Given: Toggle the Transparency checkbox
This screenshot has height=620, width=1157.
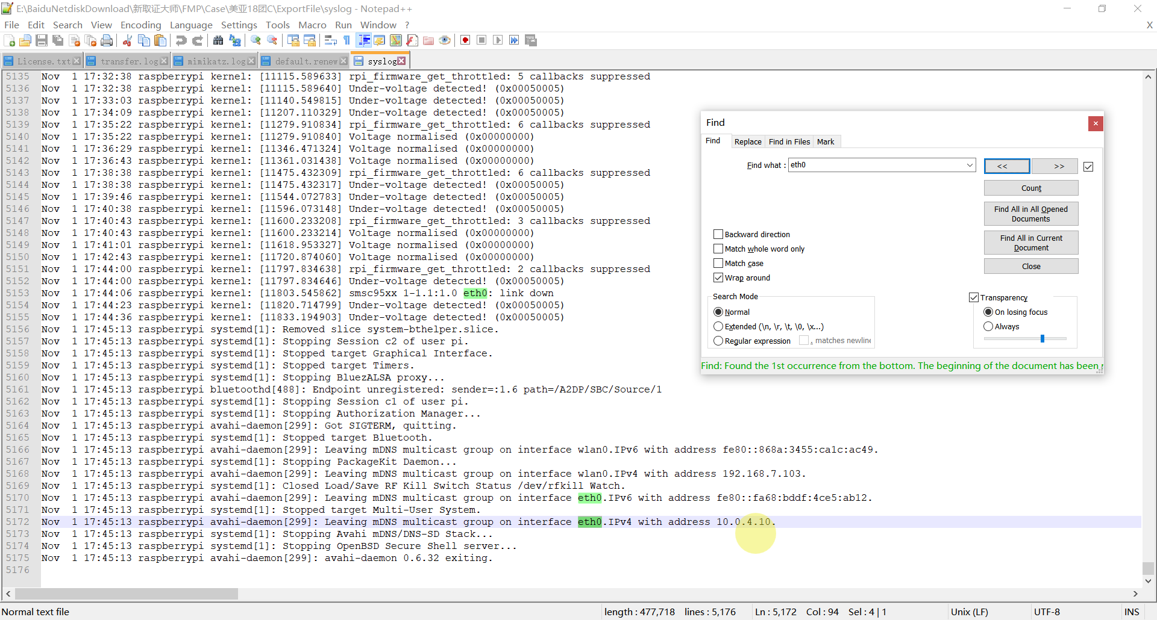Looking at the screenshot, I should coord(974,297).
